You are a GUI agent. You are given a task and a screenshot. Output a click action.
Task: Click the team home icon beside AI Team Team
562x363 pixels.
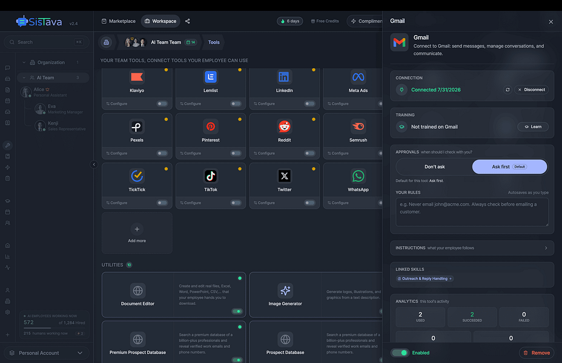106,42
